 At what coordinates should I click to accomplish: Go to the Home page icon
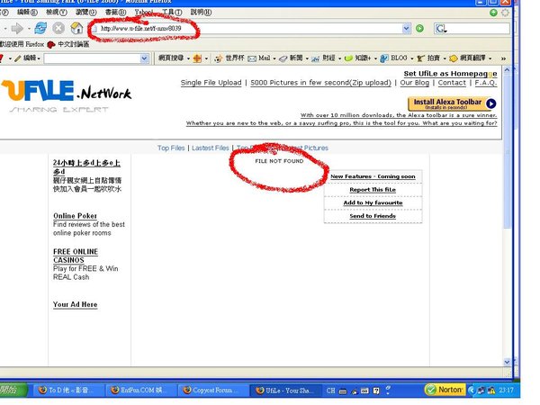[x=76, y=28]
